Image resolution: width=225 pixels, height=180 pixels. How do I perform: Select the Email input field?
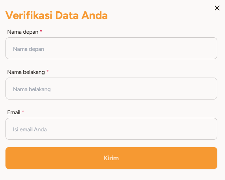pyautogui.click(x=111, y=129)
